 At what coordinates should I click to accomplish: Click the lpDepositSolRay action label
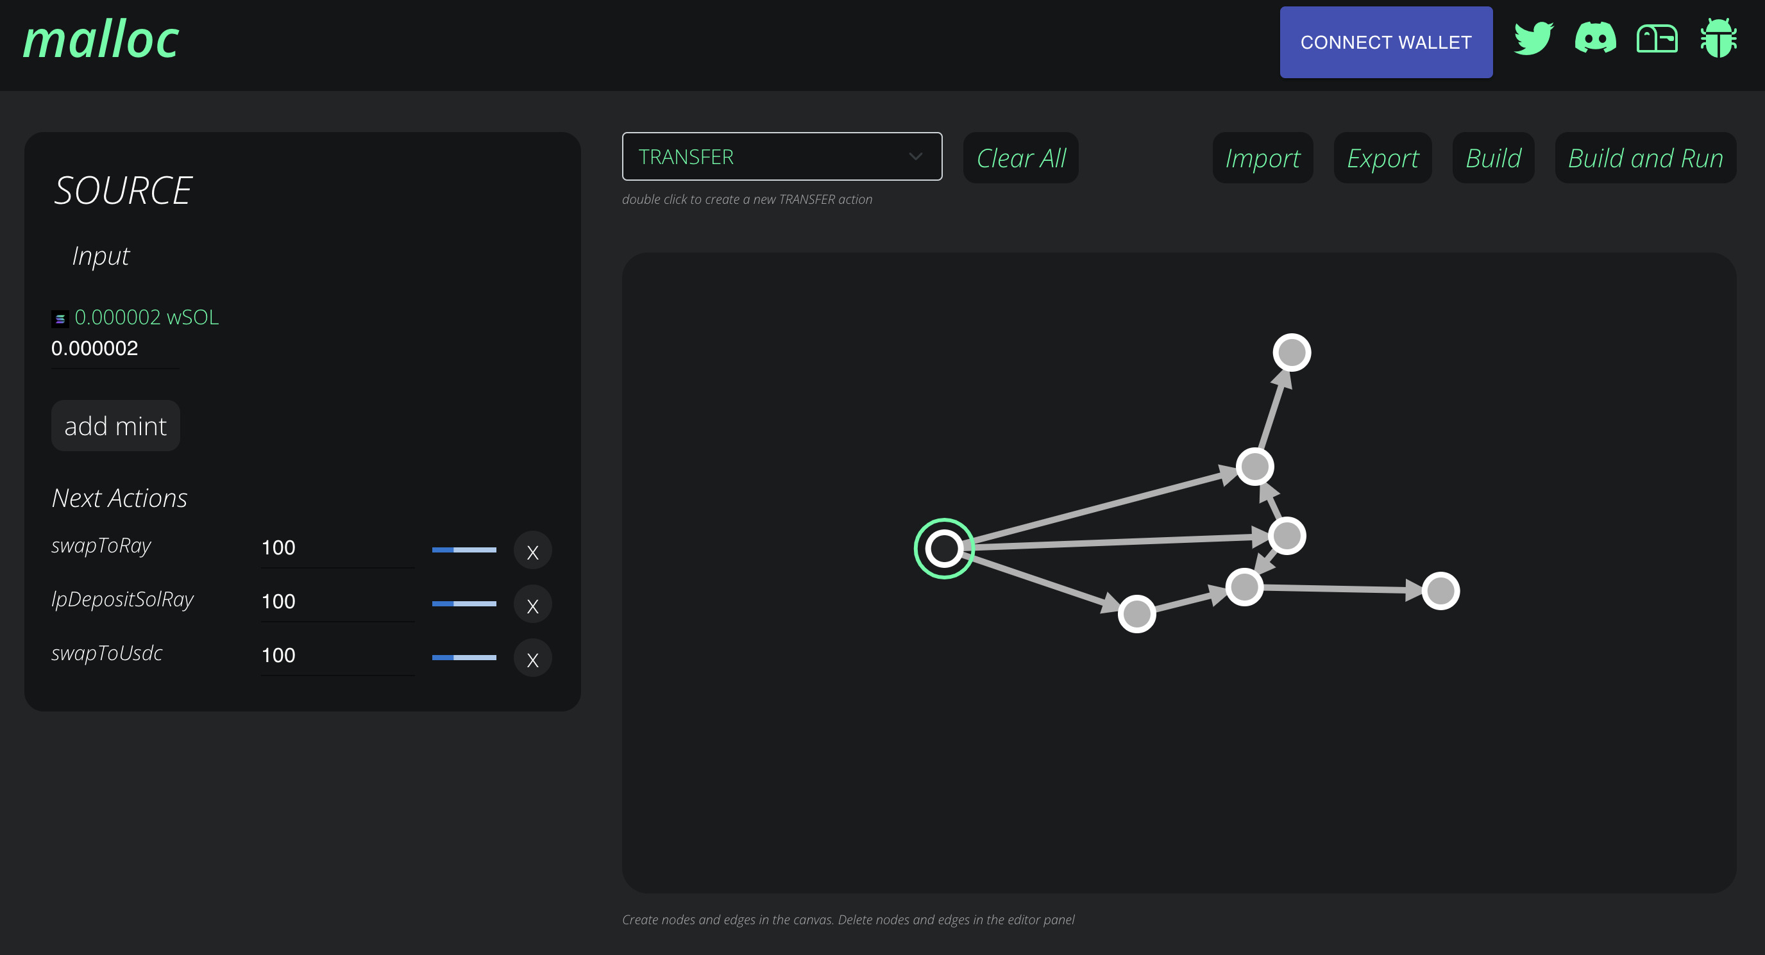click(122, 601)
